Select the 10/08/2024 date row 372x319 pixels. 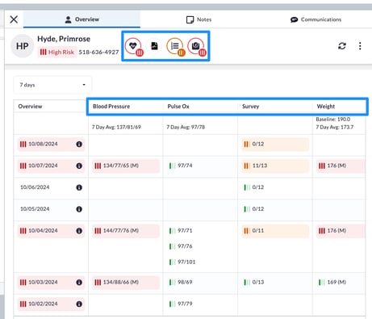[x=51, y=144]
